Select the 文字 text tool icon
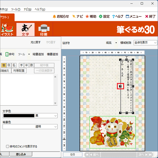The image size is (158, 158). point(26,30)
